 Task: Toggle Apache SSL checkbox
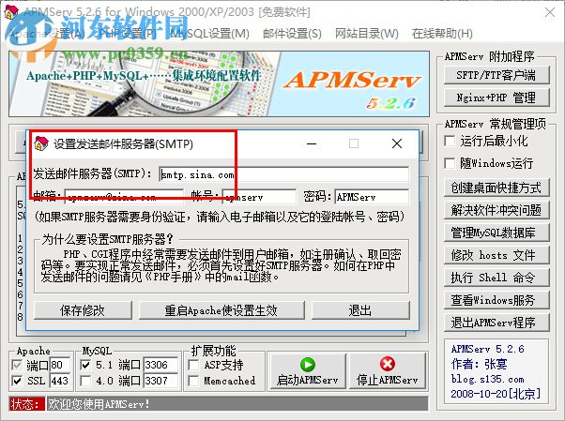click(17, 381)
